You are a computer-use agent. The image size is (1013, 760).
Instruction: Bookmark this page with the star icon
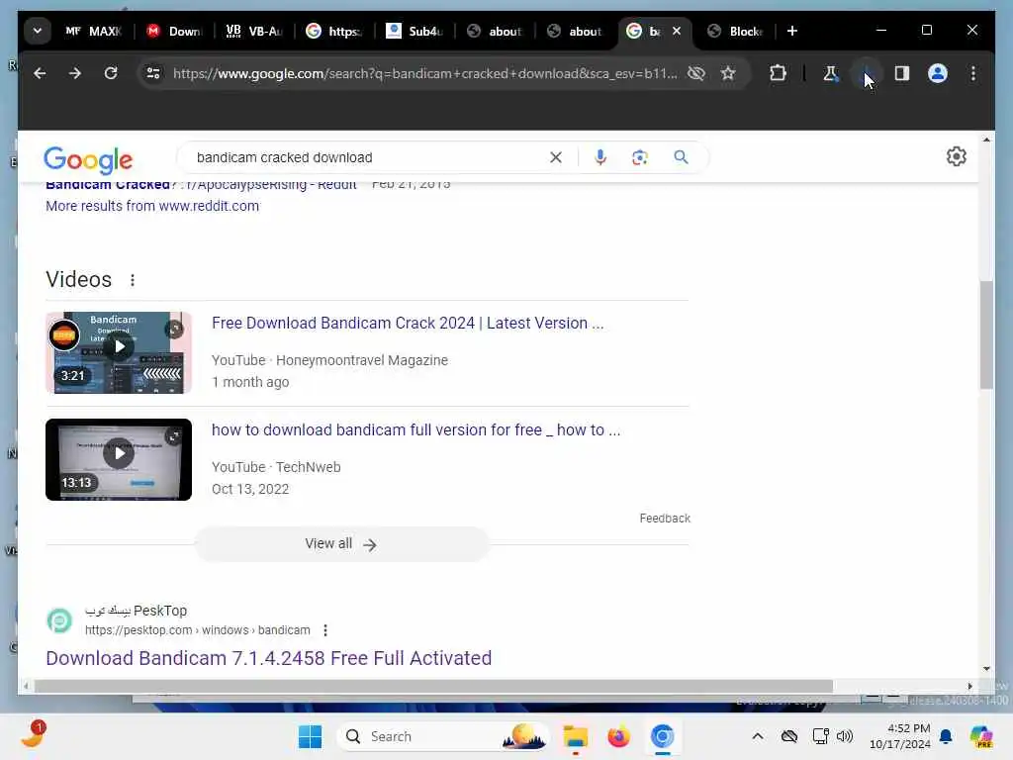728,73
